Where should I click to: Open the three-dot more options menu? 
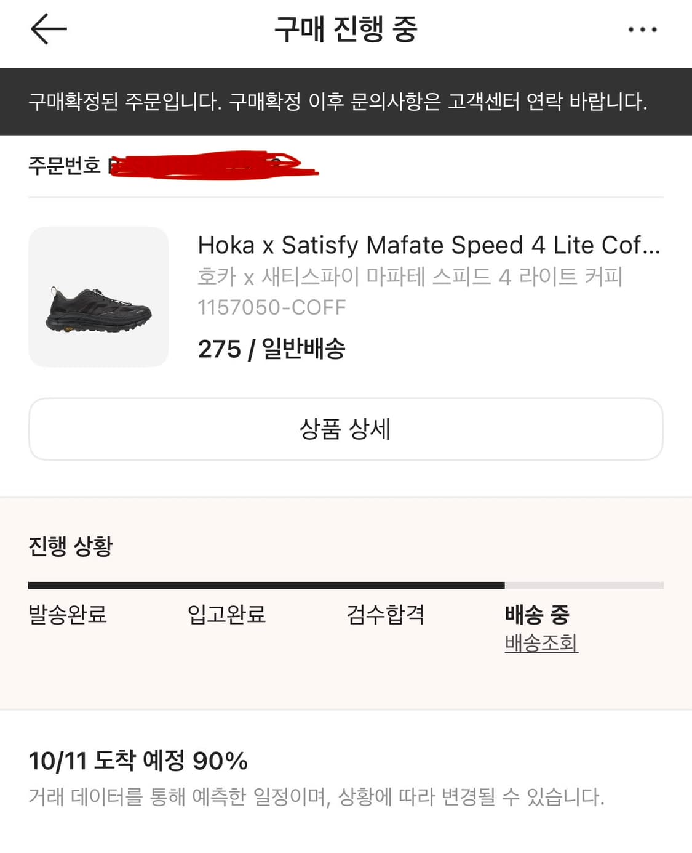click(642, 30)
